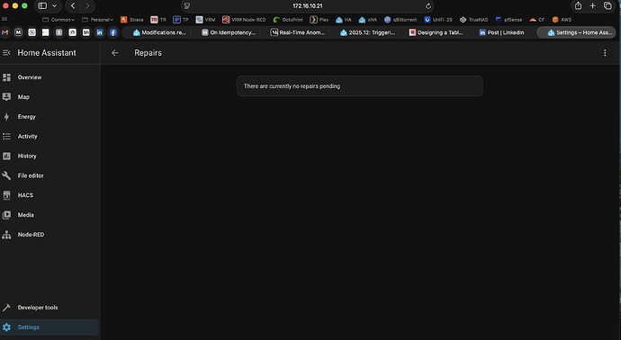Open the TrueNAS bookmark

click(x=474, y=20)
